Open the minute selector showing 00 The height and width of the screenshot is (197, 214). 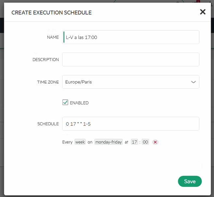click(145, 142)
